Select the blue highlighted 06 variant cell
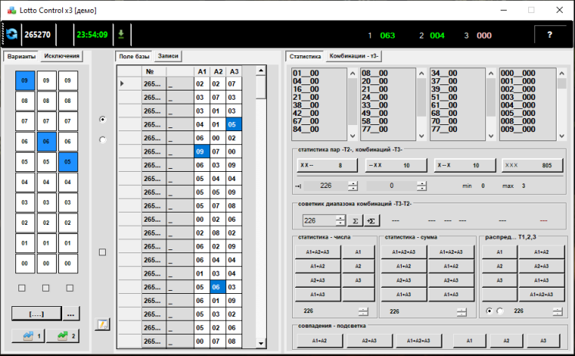Viewport: 575px width, 356px height. [x=46, y=141]
